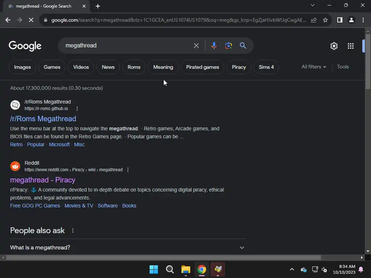The image size is (371, 278).
Task: Open People also ask options menu
Action: pyautogui.click(x=72, y=231)
